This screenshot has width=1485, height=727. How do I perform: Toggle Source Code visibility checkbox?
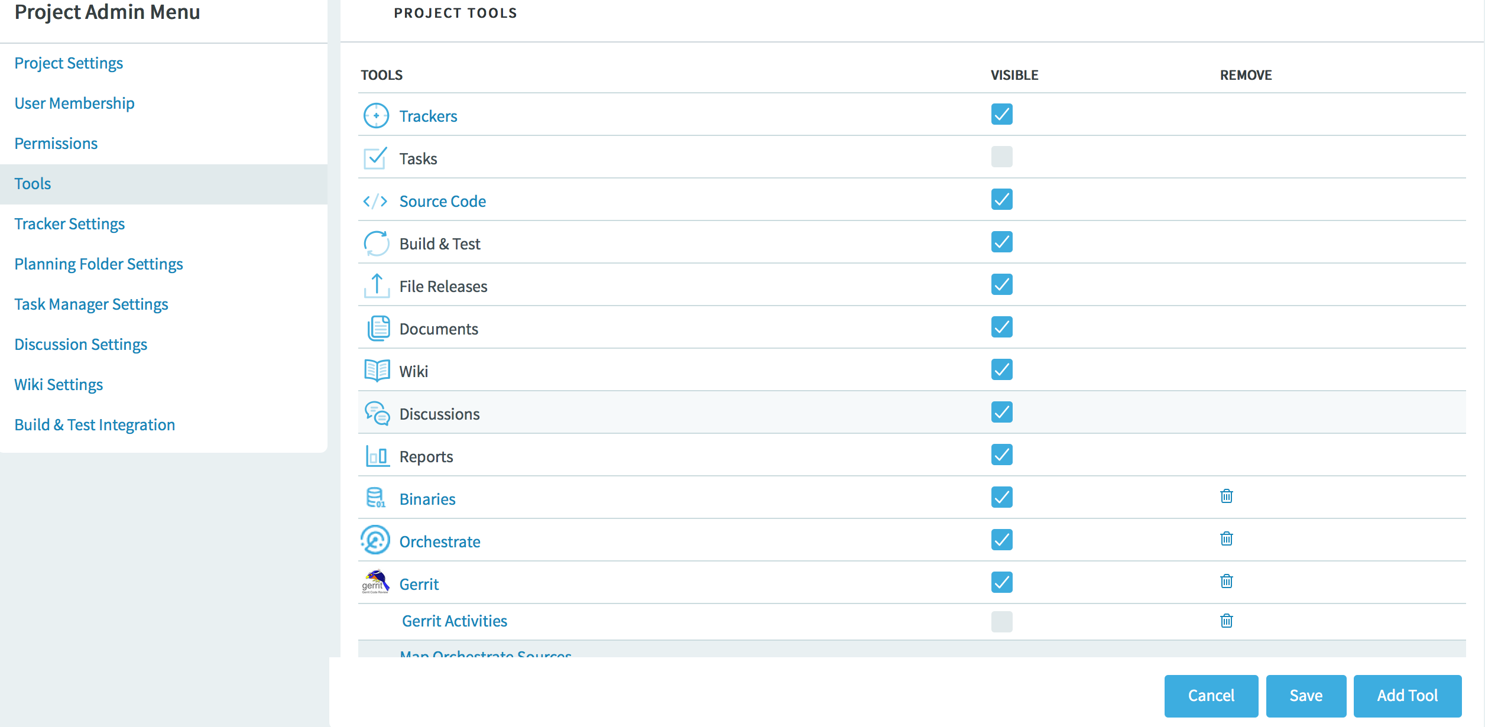(1002, 199)
